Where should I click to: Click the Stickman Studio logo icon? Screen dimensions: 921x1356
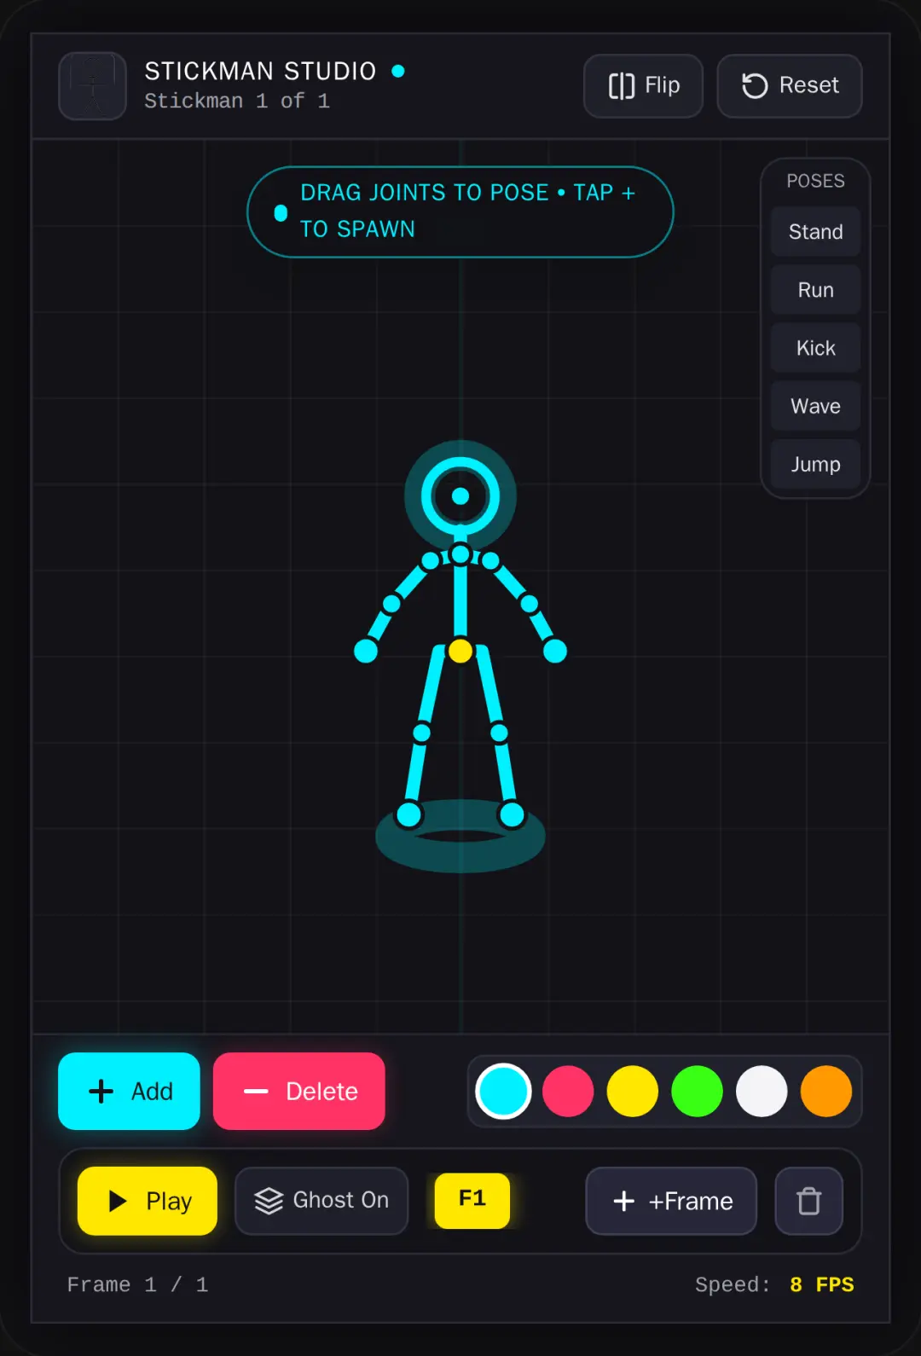(92, 86)
